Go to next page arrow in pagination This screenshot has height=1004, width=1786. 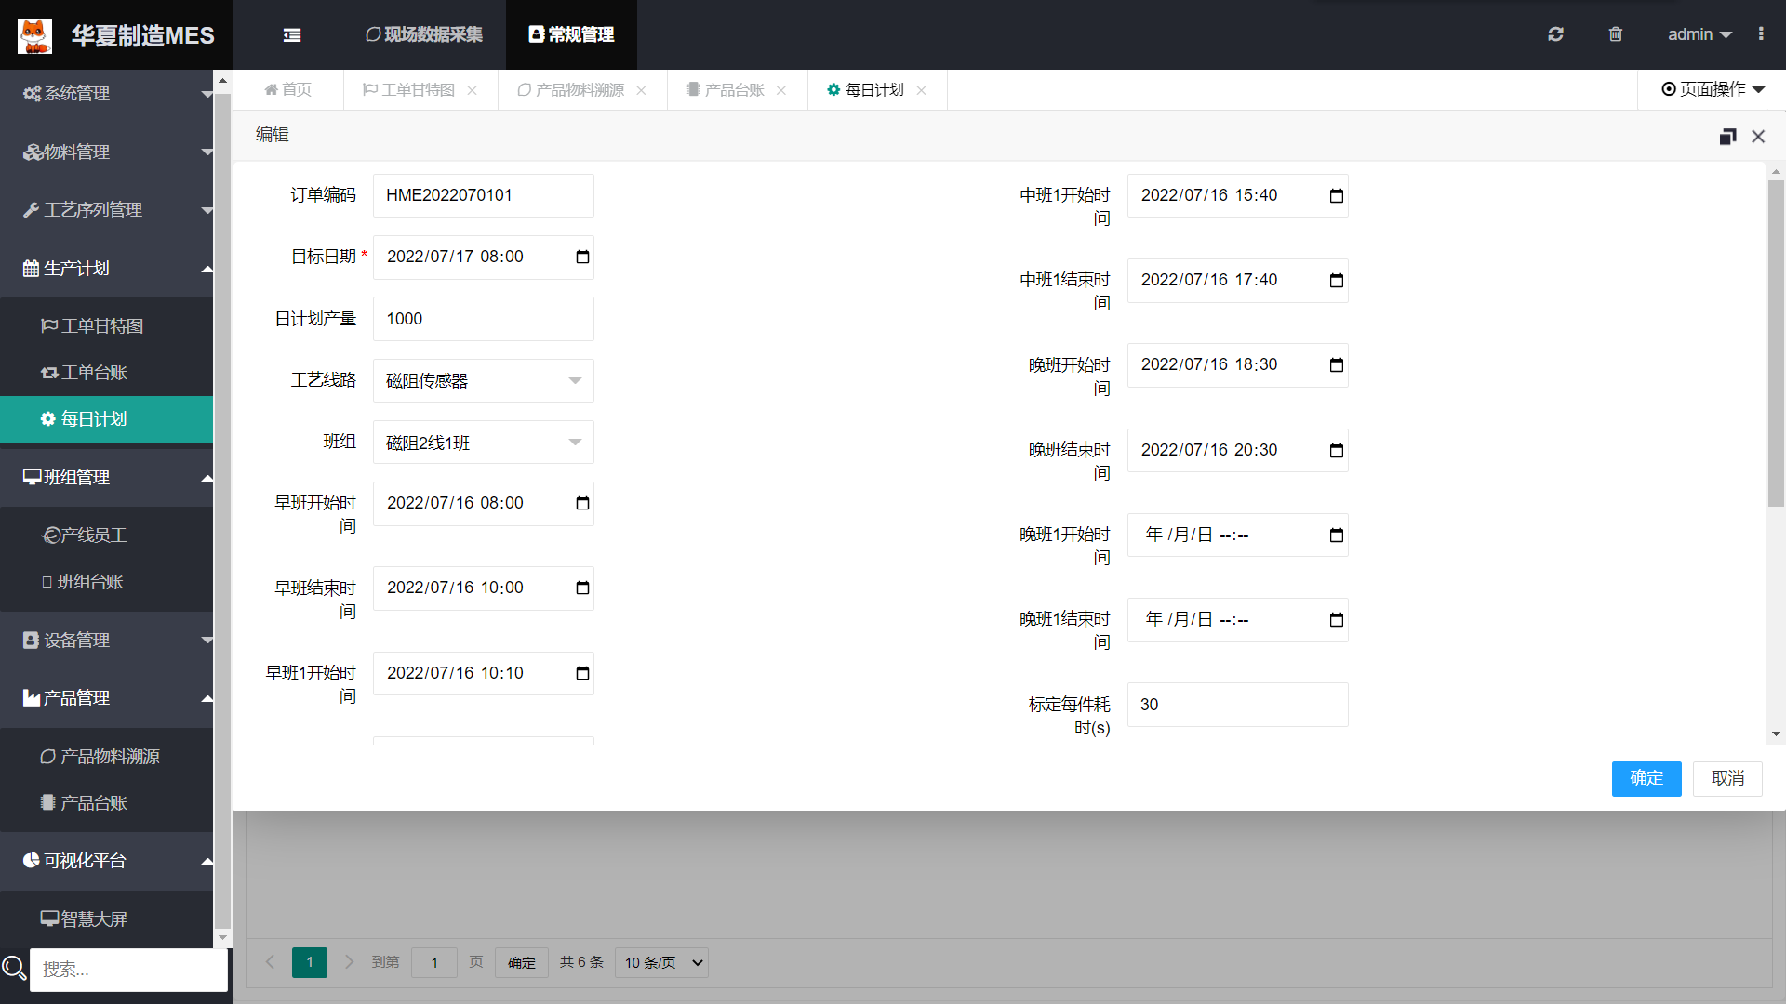coord(350,962)
